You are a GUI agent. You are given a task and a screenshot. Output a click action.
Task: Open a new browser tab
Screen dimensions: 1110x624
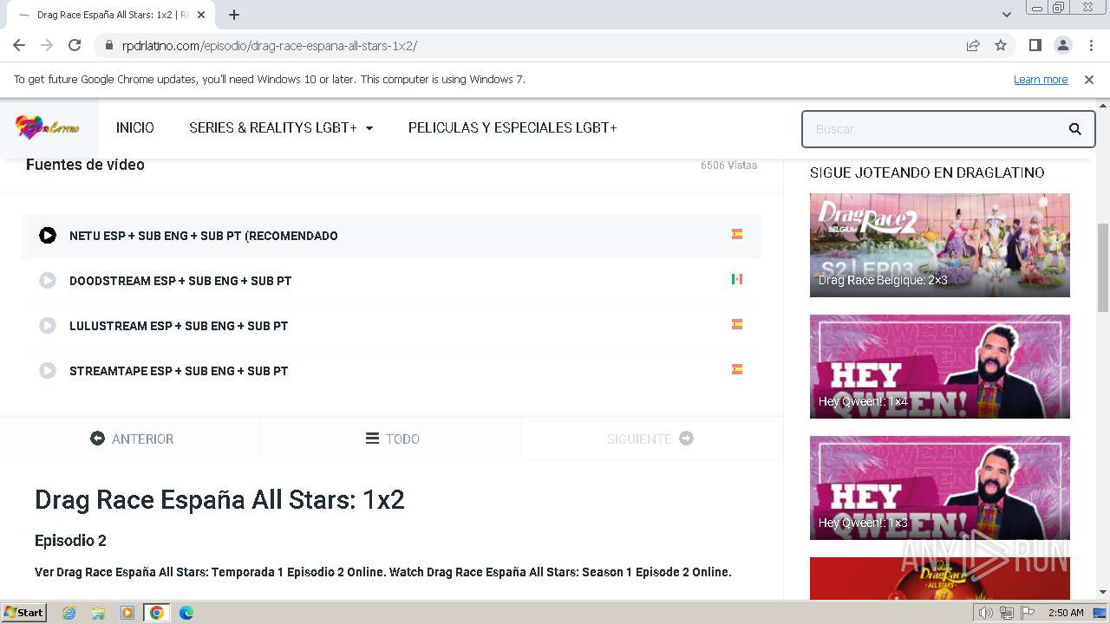(x=234, y=15)
